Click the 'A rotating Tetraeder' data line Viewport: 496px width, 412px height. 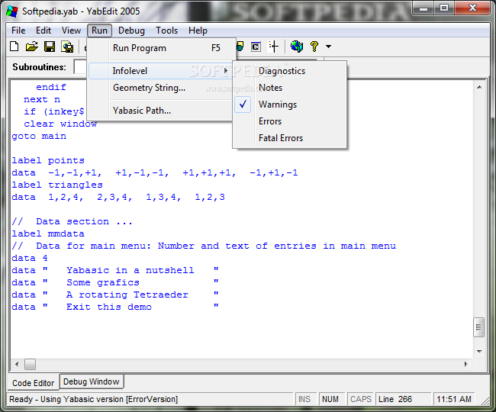[115, 295]
